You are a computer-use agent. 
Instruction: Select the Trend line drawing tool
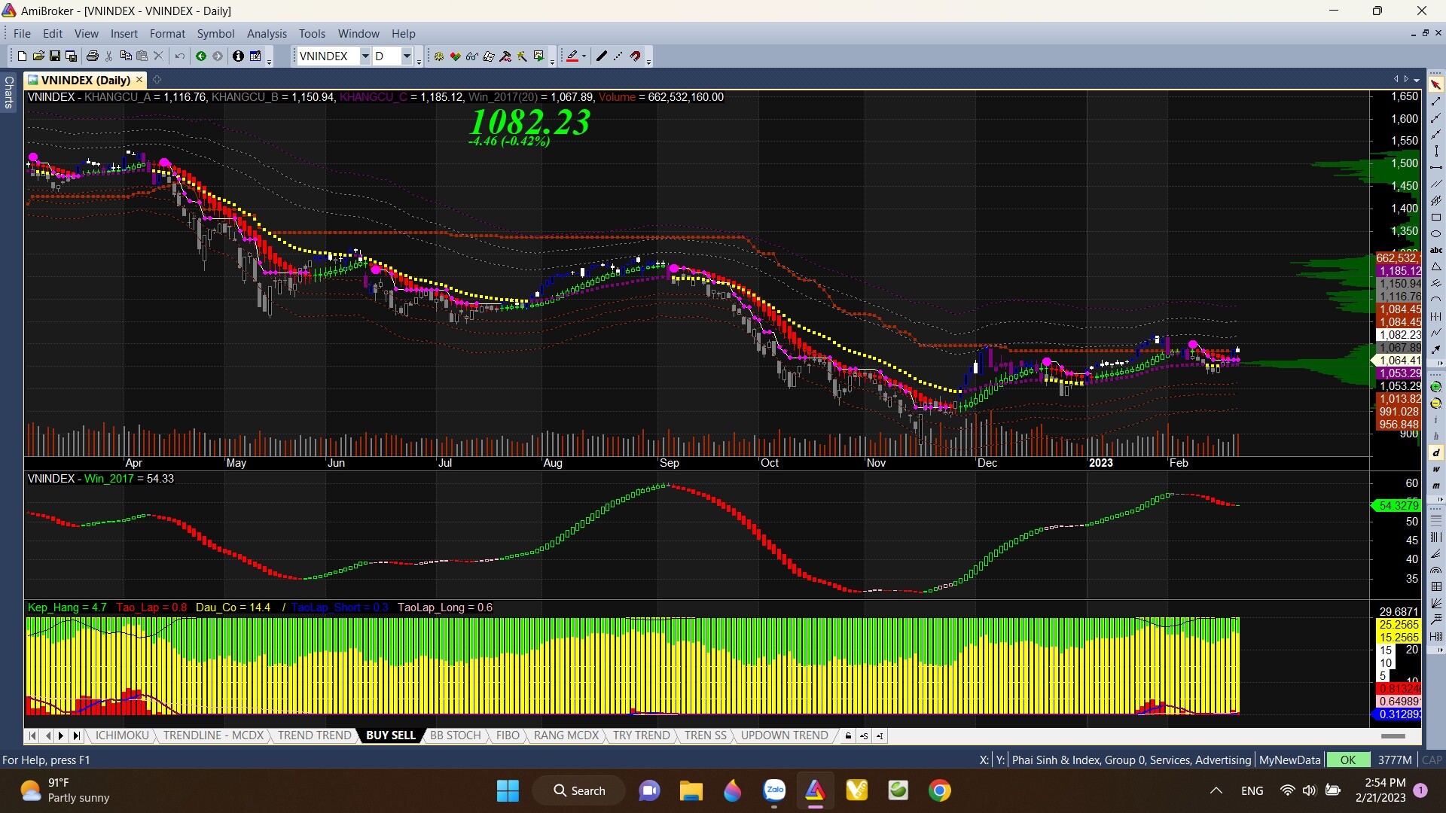pyautogui.click(x=1436, y=102)
